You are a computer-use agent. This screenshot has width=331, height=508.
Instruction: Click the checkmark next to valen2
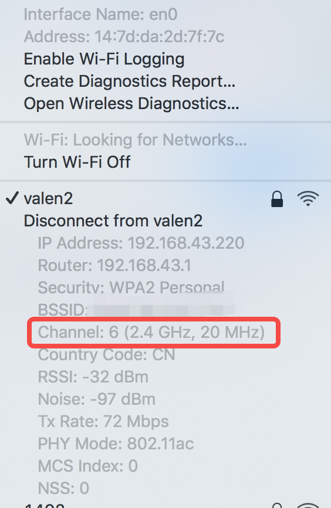[12, 198]
